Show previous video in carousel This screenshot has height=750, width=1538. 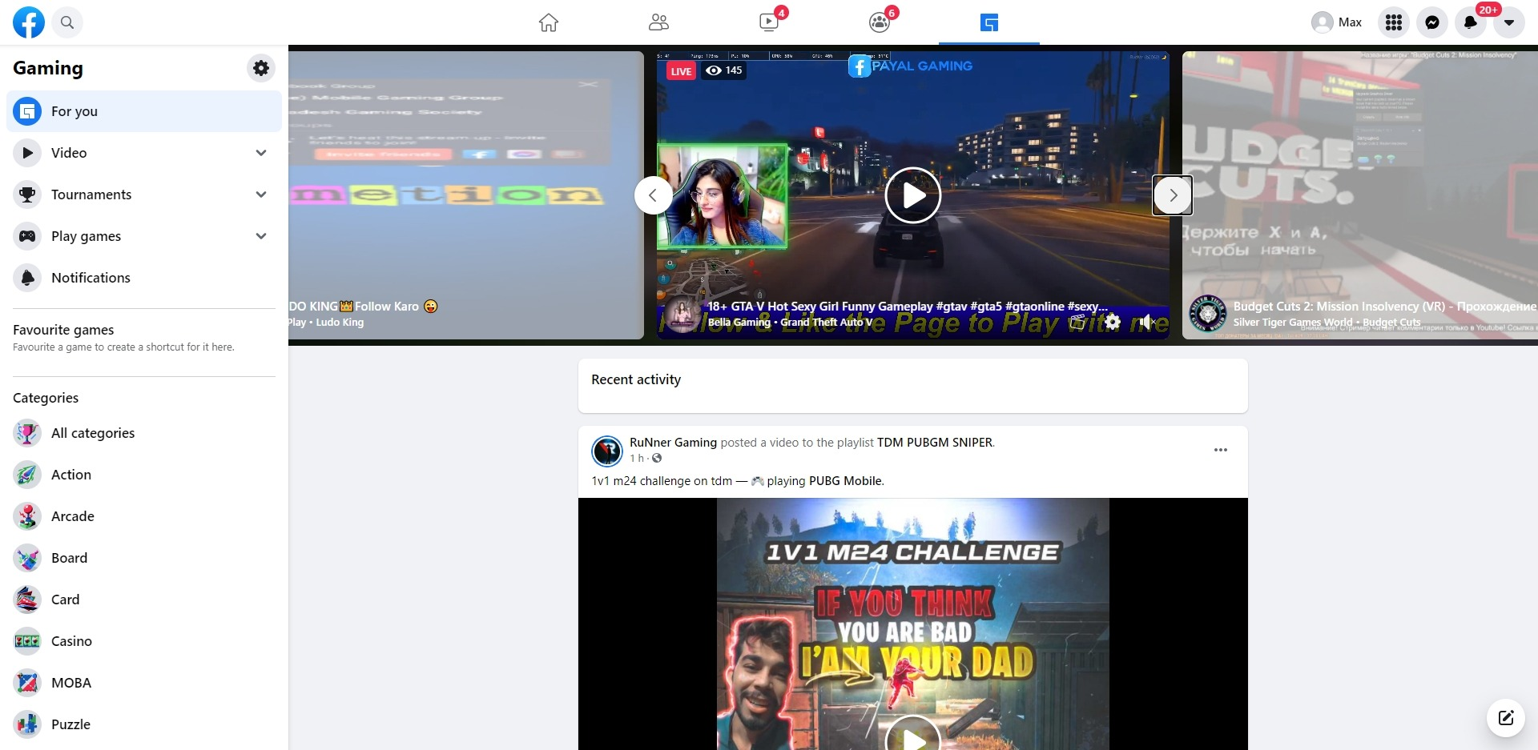coord(654,195)
